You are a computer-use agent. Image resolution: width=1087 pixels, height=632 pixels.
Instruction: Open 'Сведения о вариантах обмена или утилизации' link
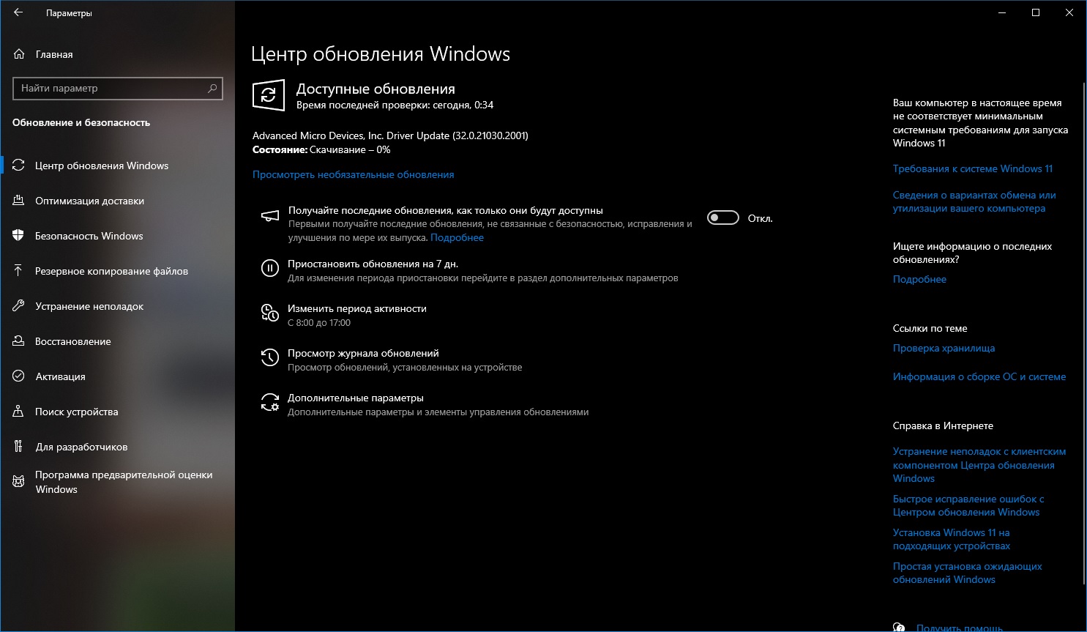point(974,201)
